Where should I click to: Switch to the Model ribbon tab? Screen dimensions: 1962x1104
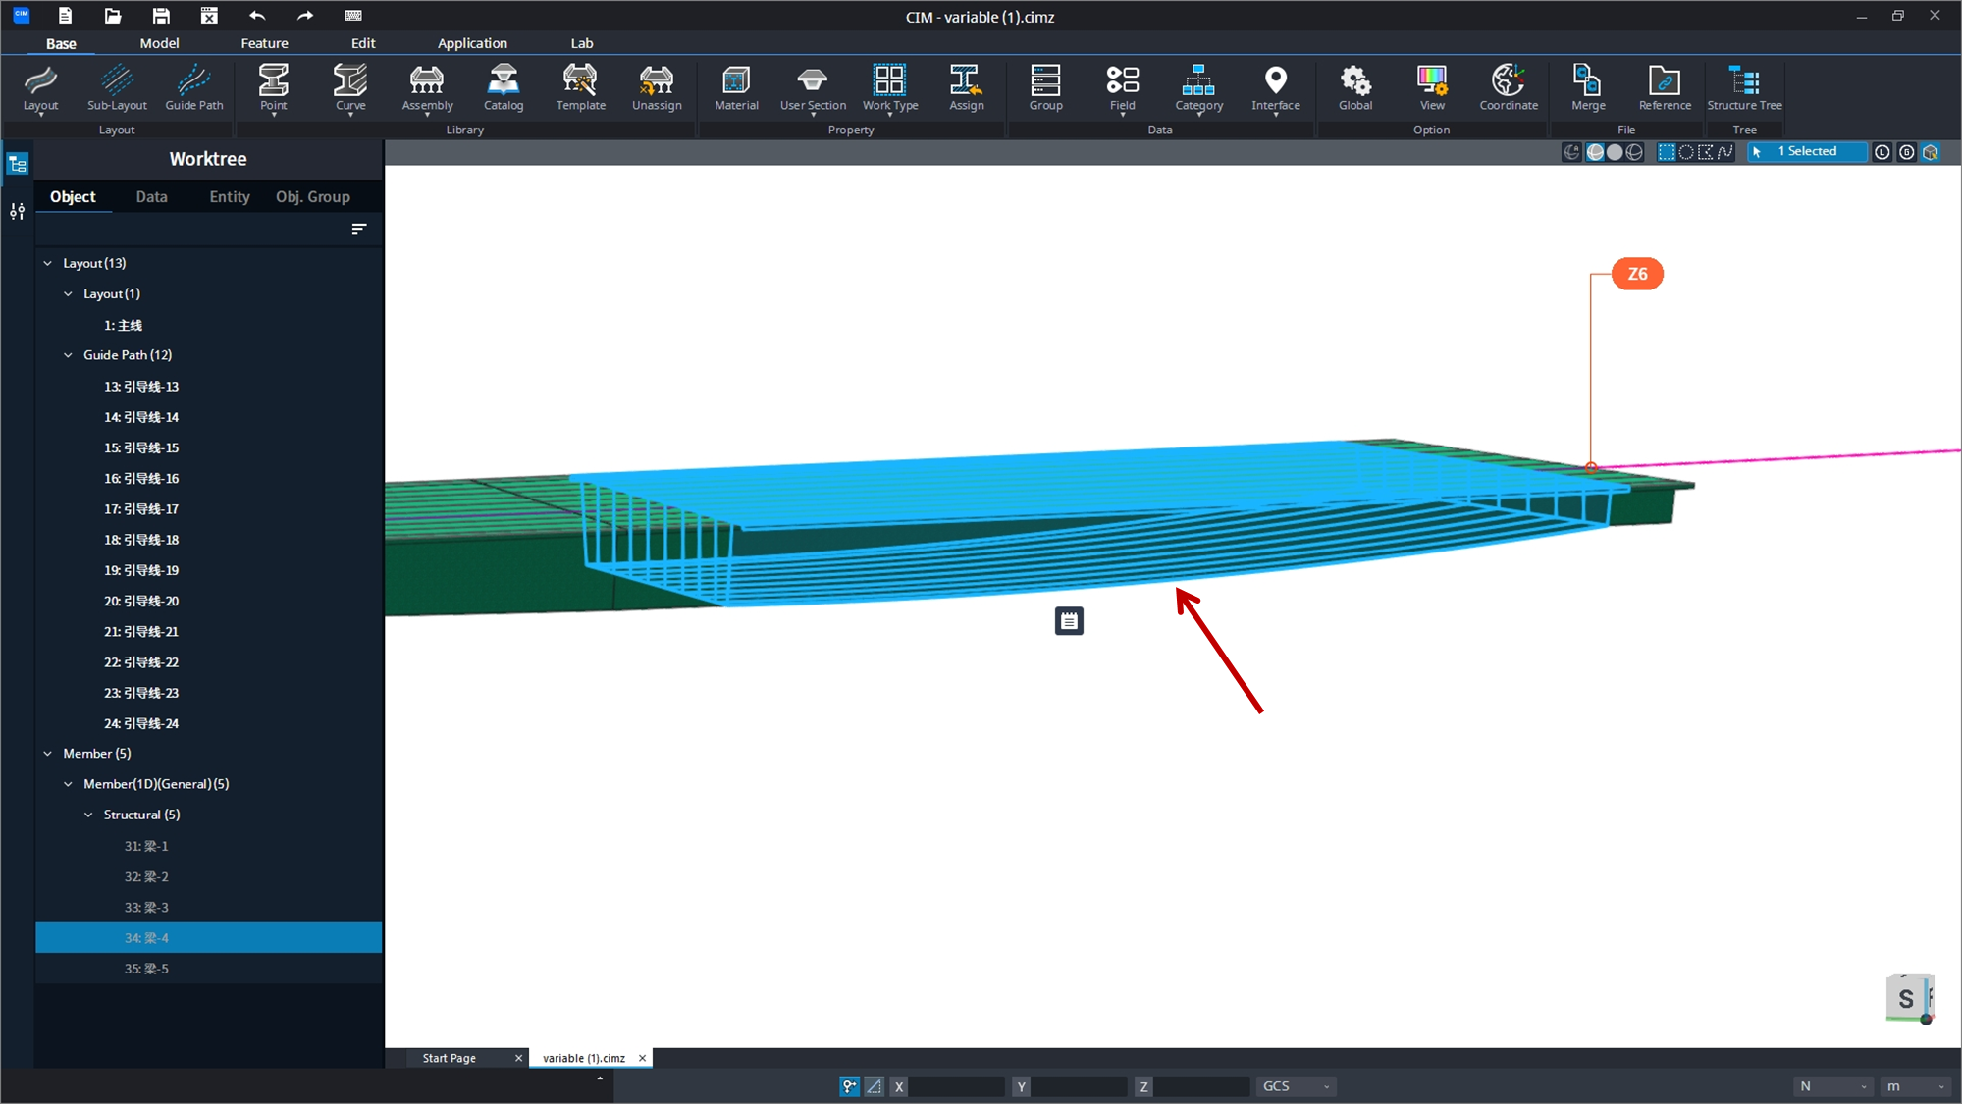pyautogui.click(x=159, y=43)
